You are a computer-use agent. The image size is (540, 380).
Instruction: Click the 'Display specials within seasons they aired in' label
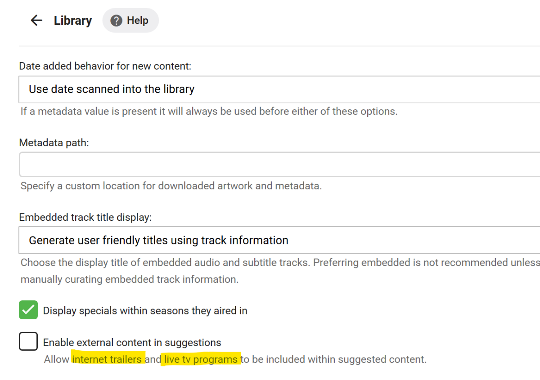[145, 311]
